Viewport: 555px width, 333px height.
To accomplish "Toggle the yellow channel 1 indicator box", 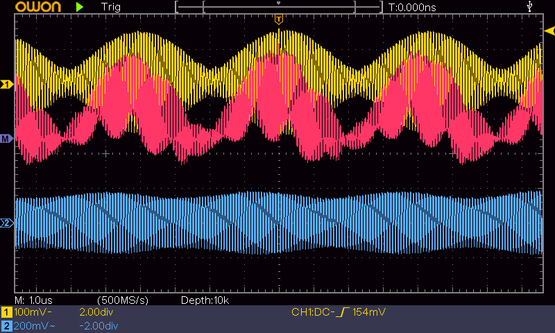I will tap(6, 313).
